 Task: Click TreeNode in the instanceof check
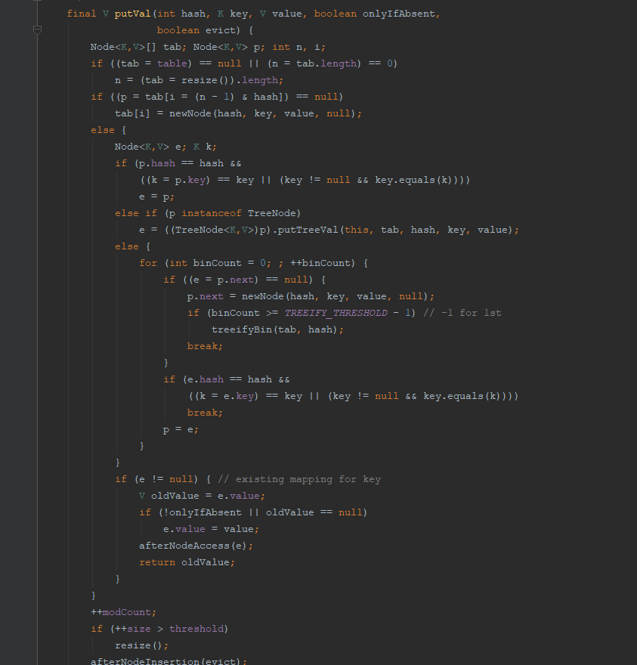click(x=272, y=213)
